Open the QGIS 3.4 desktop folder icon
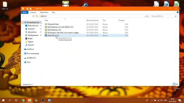 [5, 6]
